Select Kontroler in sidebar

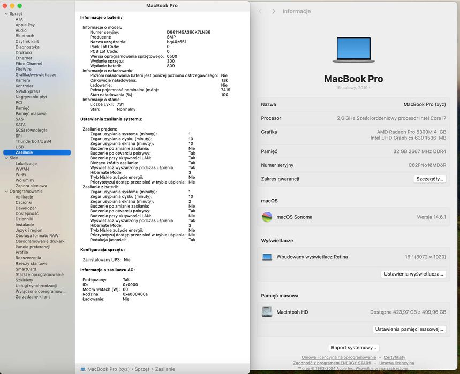point(24,86)
